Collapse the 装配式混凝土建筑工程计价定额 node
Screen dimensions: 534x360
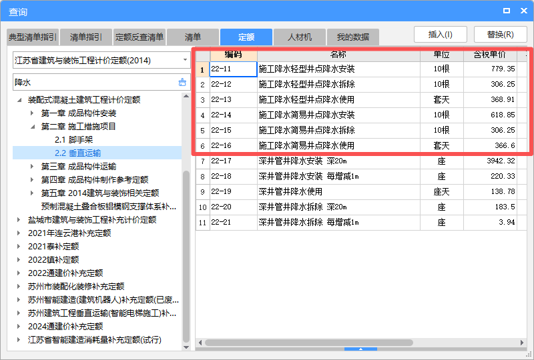(19, 100)
